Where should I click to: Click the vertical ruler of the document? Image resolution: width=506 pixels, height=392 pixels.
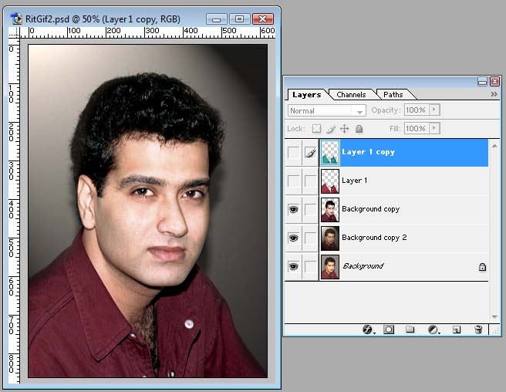coord(14,211)
